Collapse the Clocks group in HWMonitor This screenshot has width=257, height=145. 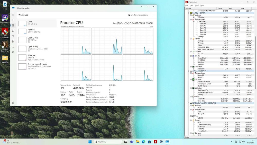click(191, 56)
